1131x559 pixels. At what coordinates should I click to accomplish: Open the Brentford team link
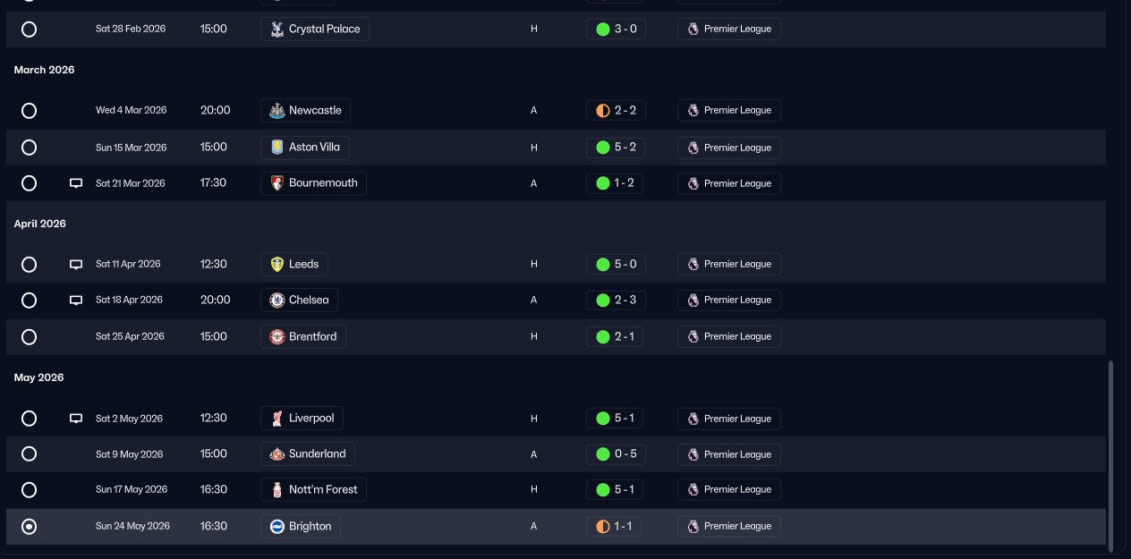click(303, 336)
